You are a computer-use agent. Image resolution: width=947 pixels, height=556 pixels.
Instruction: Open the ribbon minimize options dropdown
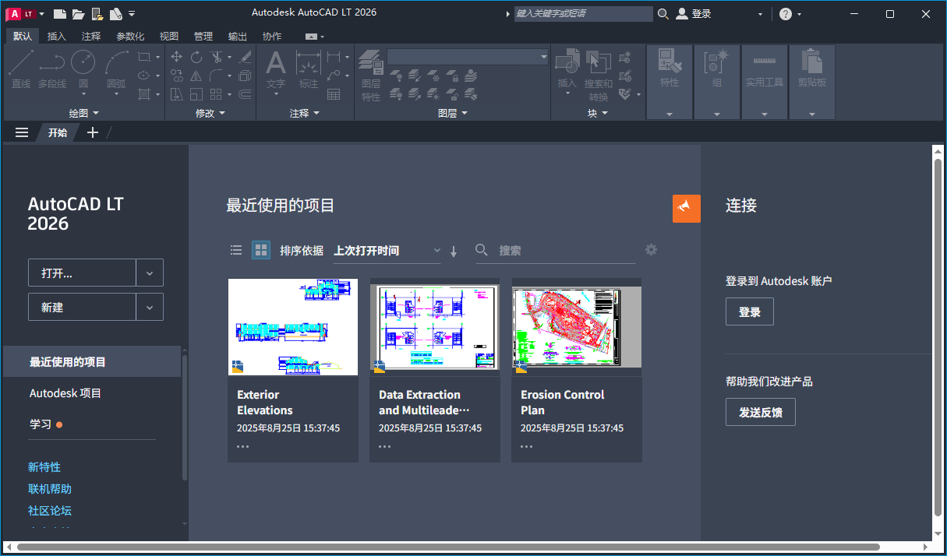pos(316,37)
